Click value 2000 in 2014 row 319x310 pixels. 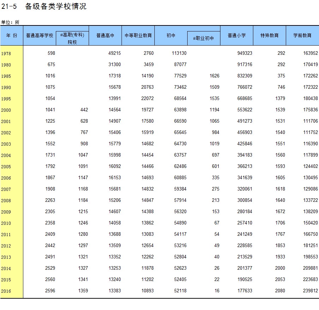[x=280, y=268]
